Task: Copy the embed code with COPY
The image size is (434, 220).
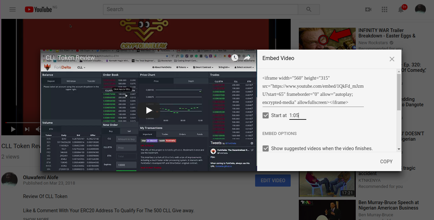Action: [x=386, y=162]
